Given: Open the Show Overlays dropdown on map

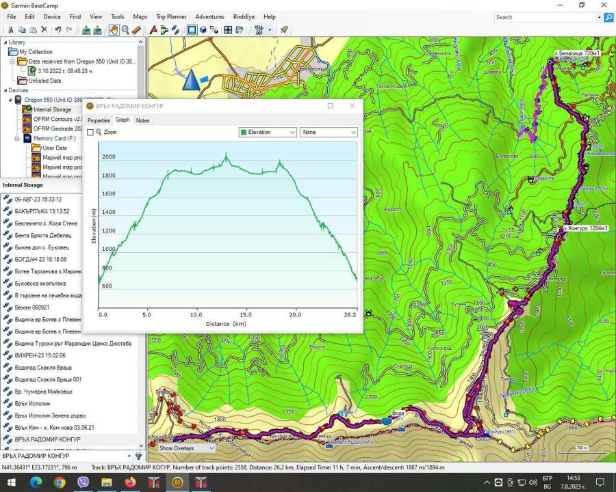Looking at the screenshot, I should (x=187, y=448).
